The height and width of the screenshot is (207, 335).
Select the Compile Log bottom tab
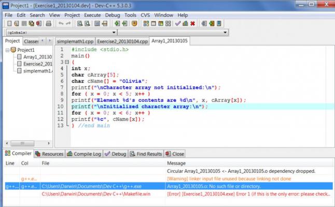[84, 154]
